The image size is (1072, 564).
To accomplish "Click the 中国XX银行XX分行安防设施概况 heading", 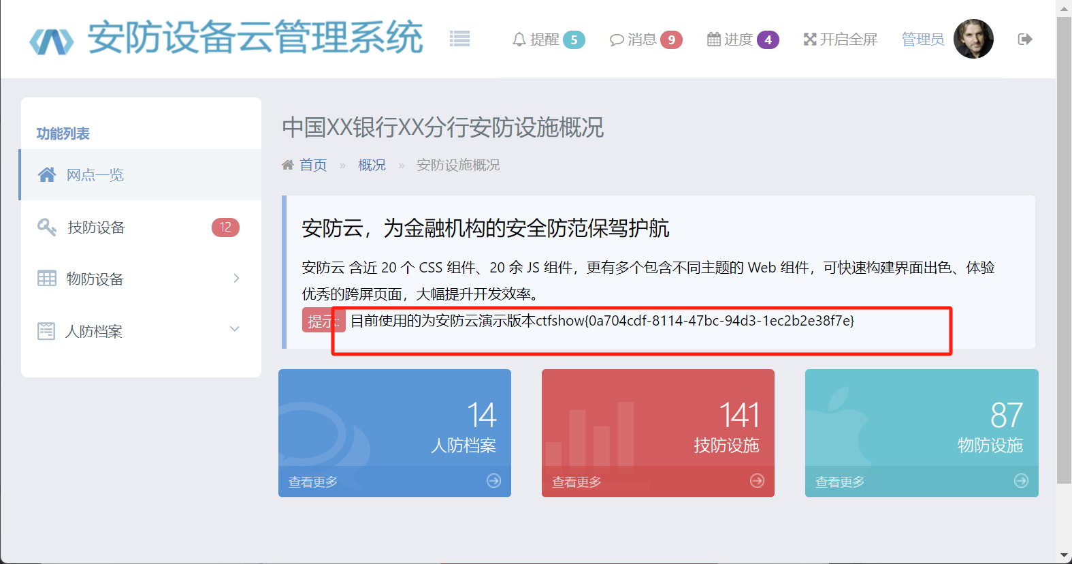I will point(443,127).
